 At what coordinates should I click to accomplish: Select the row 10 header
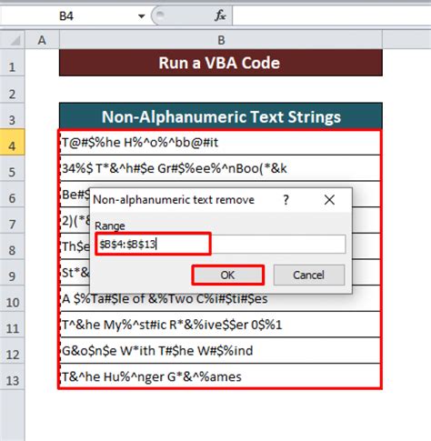click(12, 299)
